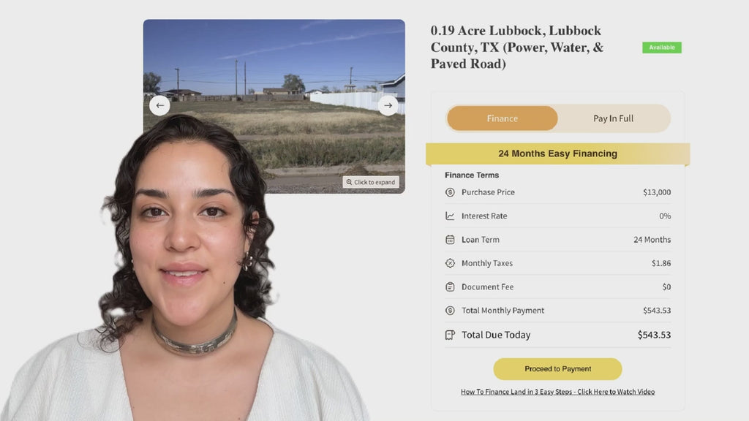Click the Interest Rate chart icon
This screenshot has width=749, height=421.
click(x=450, y=216)
